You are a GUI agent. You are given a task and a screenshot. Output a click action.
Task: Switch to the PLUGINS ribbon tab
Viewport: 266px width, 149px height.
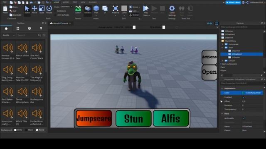(93, 2)
